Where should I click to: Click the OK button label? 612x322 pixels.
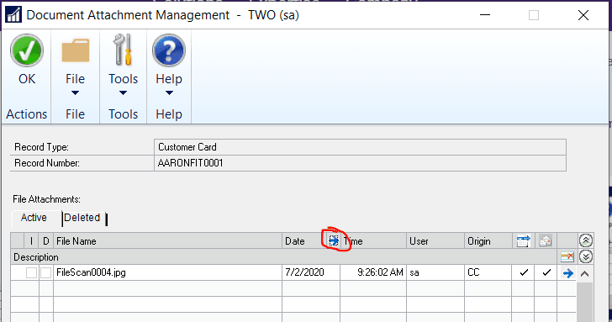(27, 79)
